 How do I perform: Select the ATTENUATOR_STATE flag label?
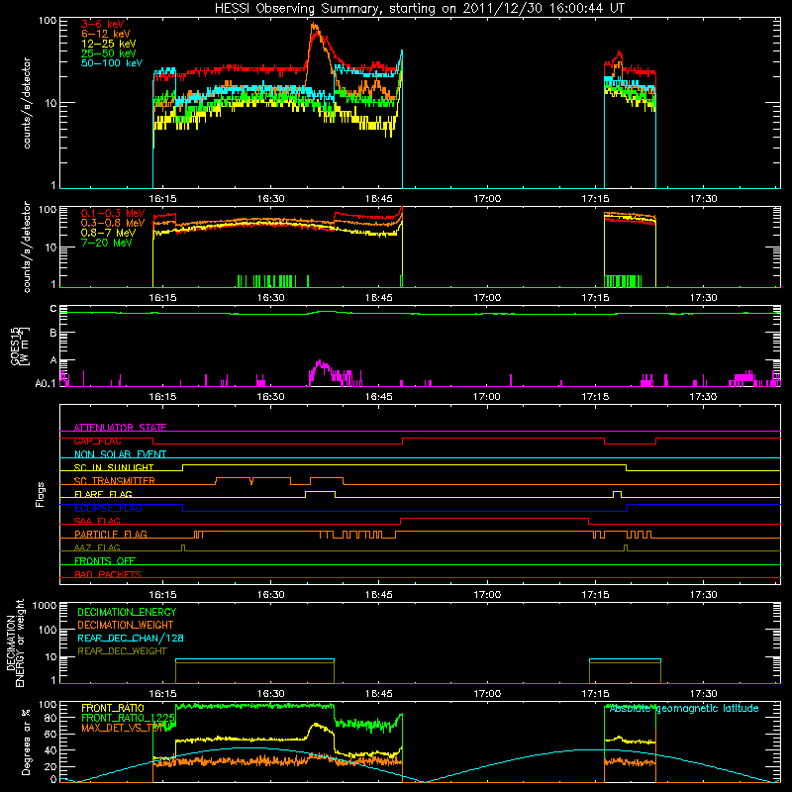click(120, 428)
